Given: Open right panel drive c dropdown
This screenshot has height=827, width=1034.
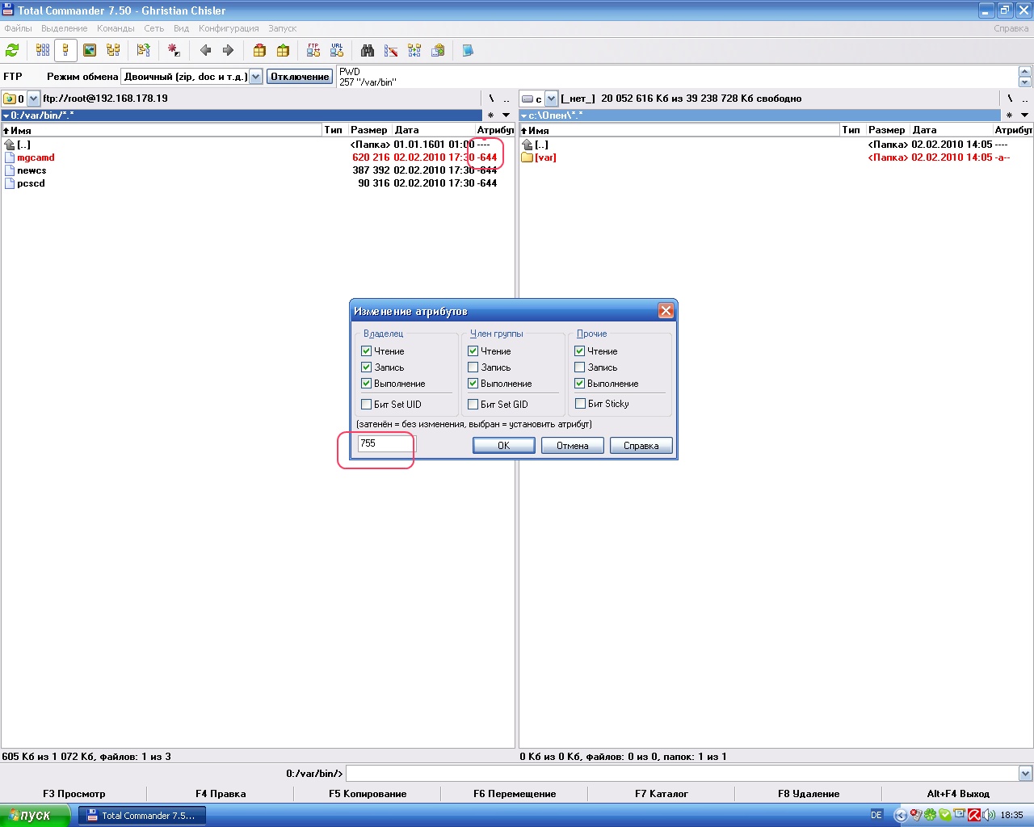Looking at the screenshot, I should tap(551, 99).
